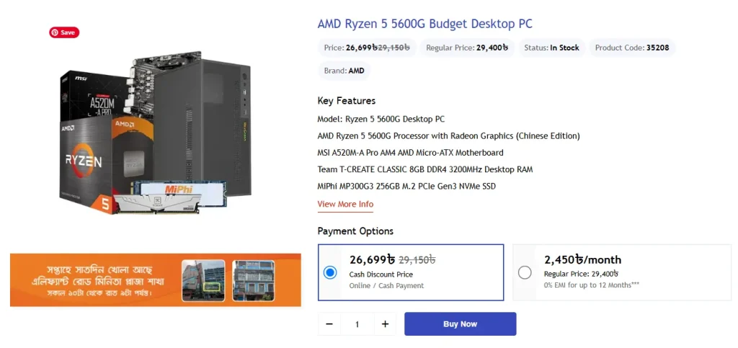This screenshot has width=738, height=348.
Task: Click the product bundle image
Action: point(156,133)
